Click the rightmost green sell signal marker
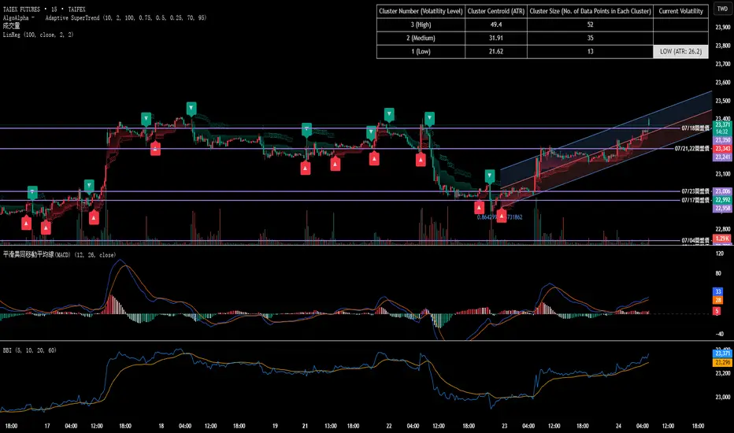This screenshot has height=433, width=734. pyautogui.click(x=490, y=176)
